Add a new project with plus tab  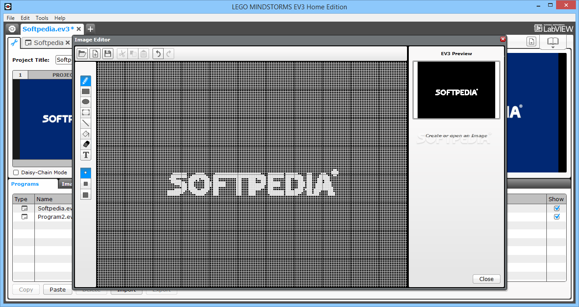[90, 29]
